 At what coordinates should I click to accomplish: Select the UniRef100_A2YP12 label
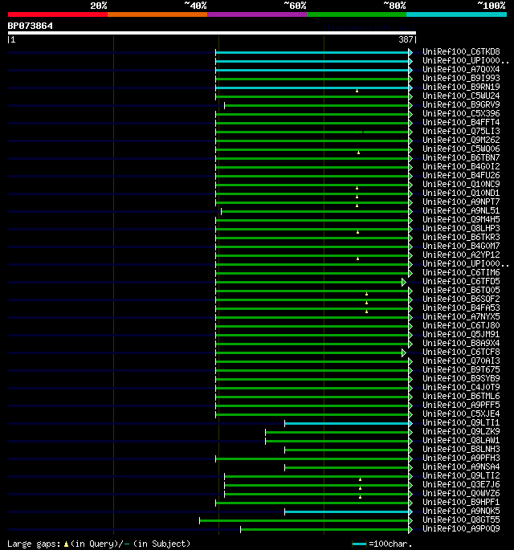[x=461, y=255]
